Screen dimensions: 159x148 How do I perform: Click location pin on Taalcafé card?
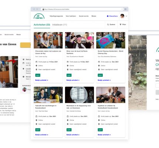coord(36,120)
